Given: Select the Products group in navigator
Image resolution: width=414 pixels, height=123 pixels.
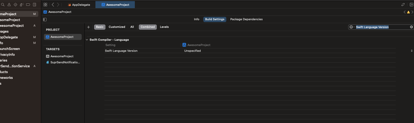Looking at the screenshot, I should (4, 72).
